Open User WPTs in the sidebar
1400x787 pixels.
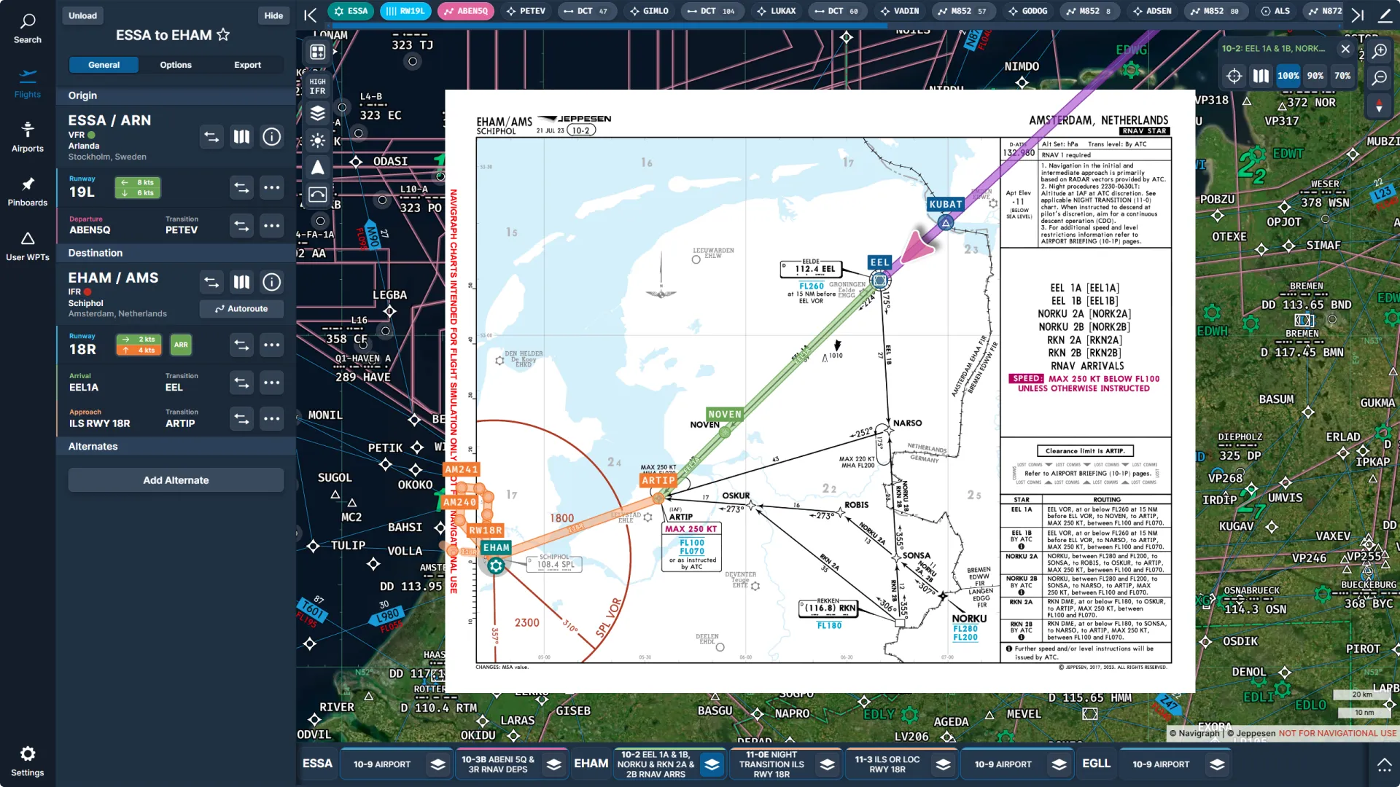click(28, 246)
